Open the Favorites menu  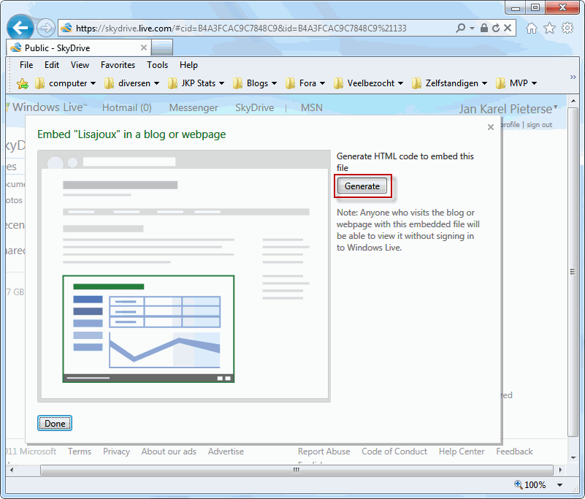point(118,65)
